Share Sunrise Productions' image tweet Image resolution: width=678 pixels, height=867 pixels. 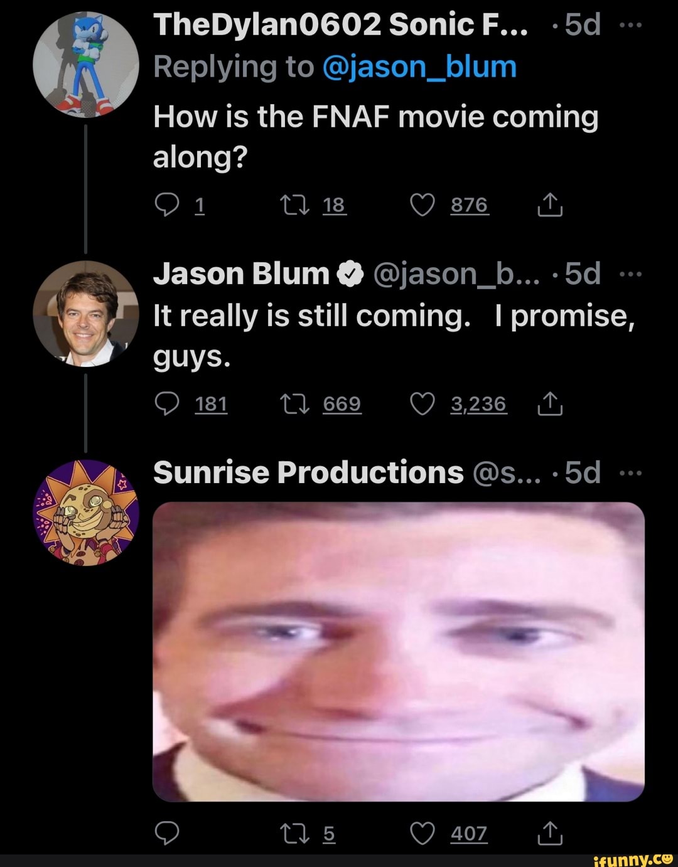549,833
